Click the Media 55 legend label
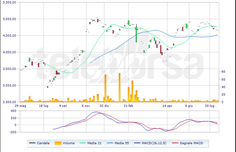Viewport: 236px width, 152px height. point(122,143)
